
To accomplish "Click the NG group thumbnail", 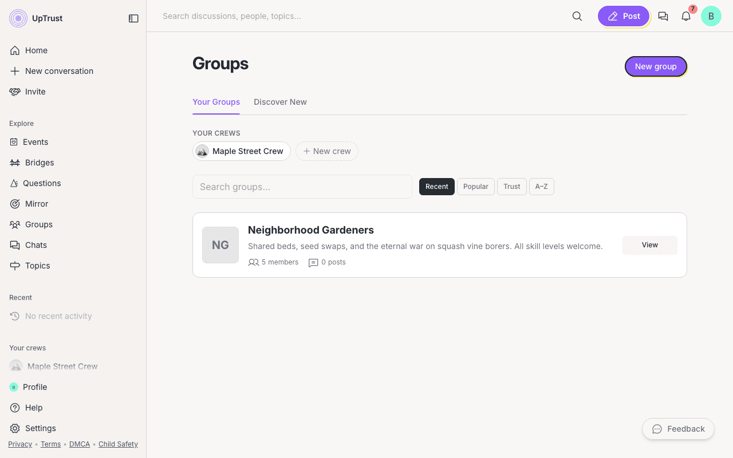I will point(220,245).
